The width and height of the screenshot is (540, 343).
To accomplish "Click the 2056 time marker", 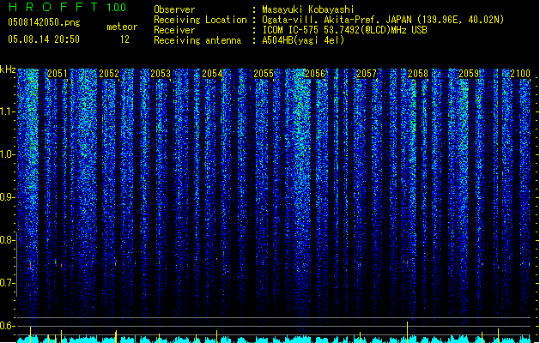I will [x=315, y=73].
